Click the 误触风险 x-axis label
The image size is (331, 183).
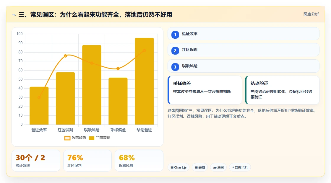(x=92, y=130)
